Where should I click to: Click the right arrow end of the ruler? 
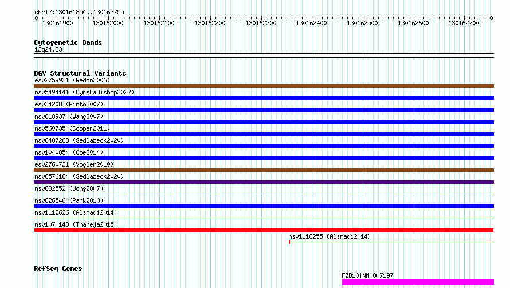pos(492,18)
